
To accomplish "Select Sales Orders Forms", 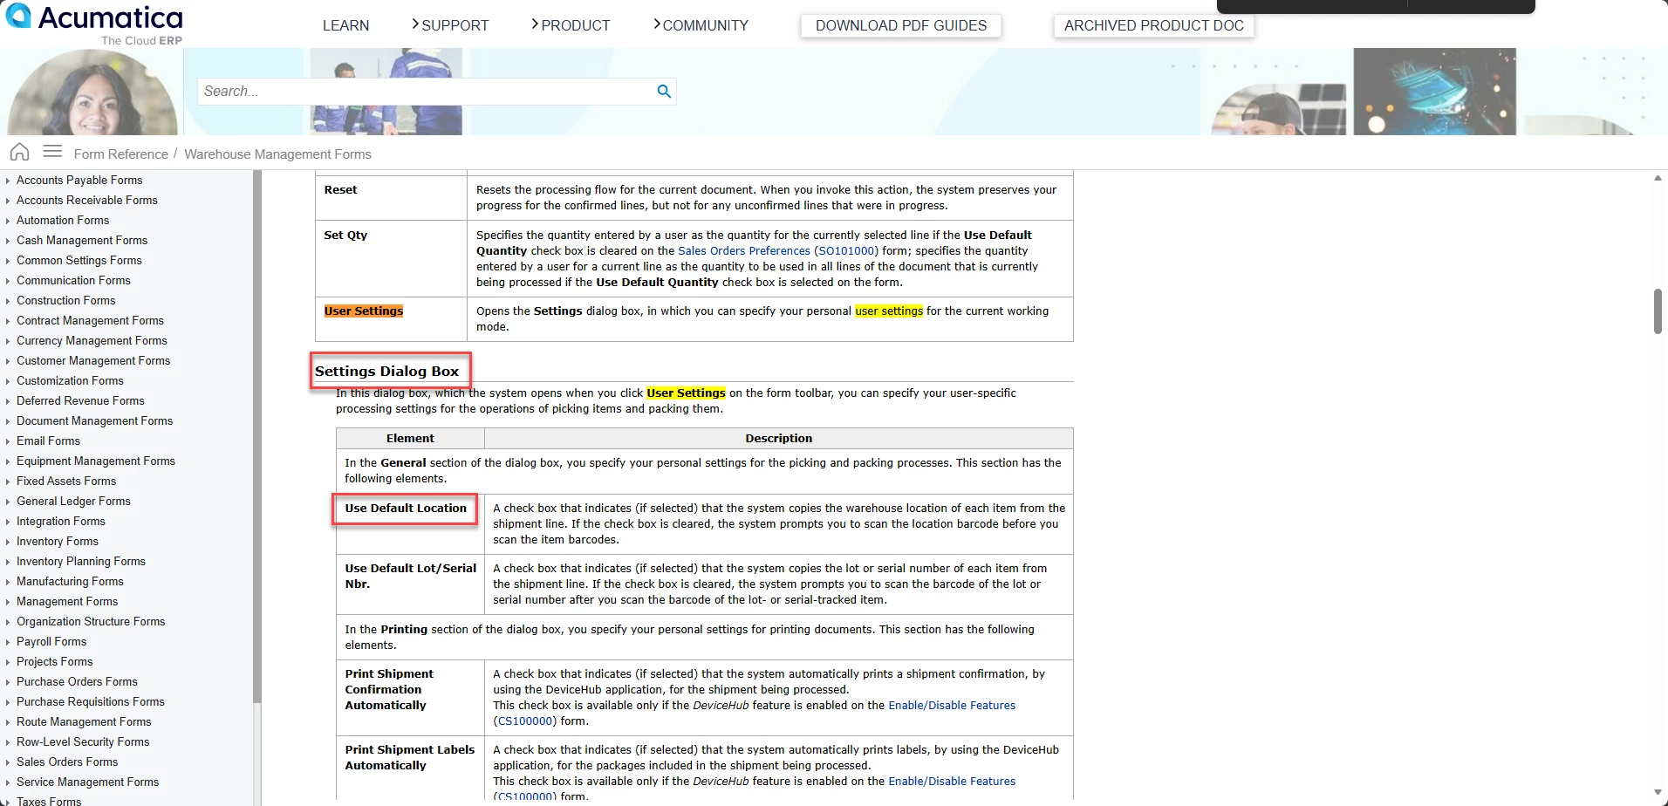I will point(67,762).
